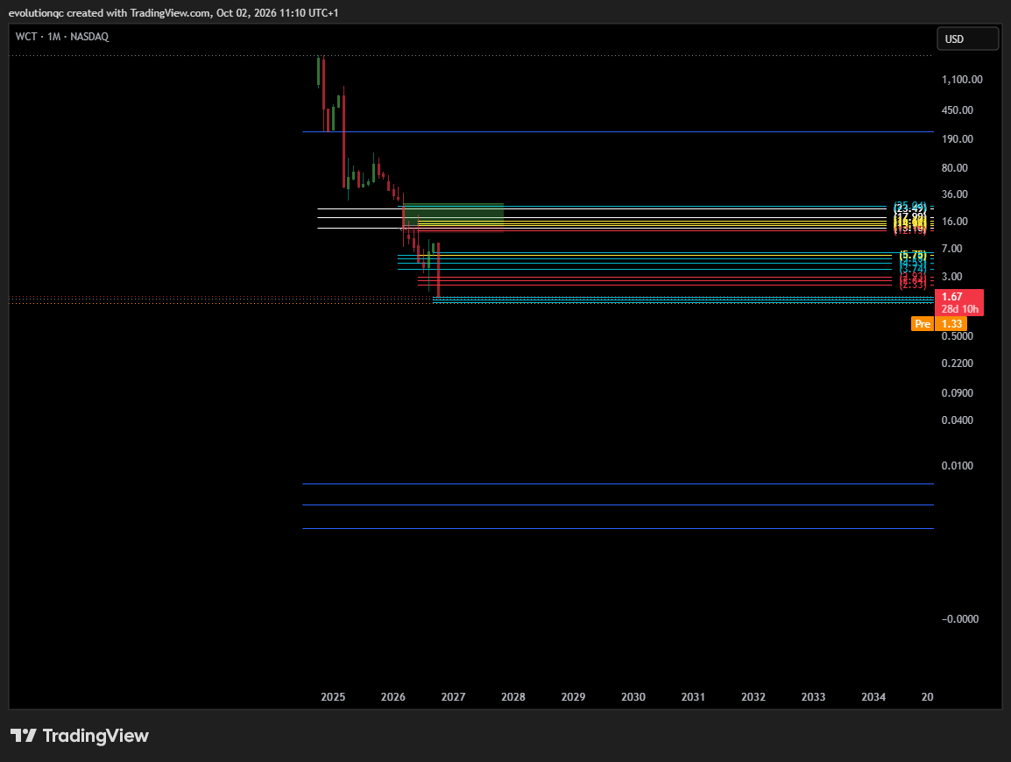The image size is (1011, 762).
Task: Click the 16.00 price axis label
Action: click(955, 221)
